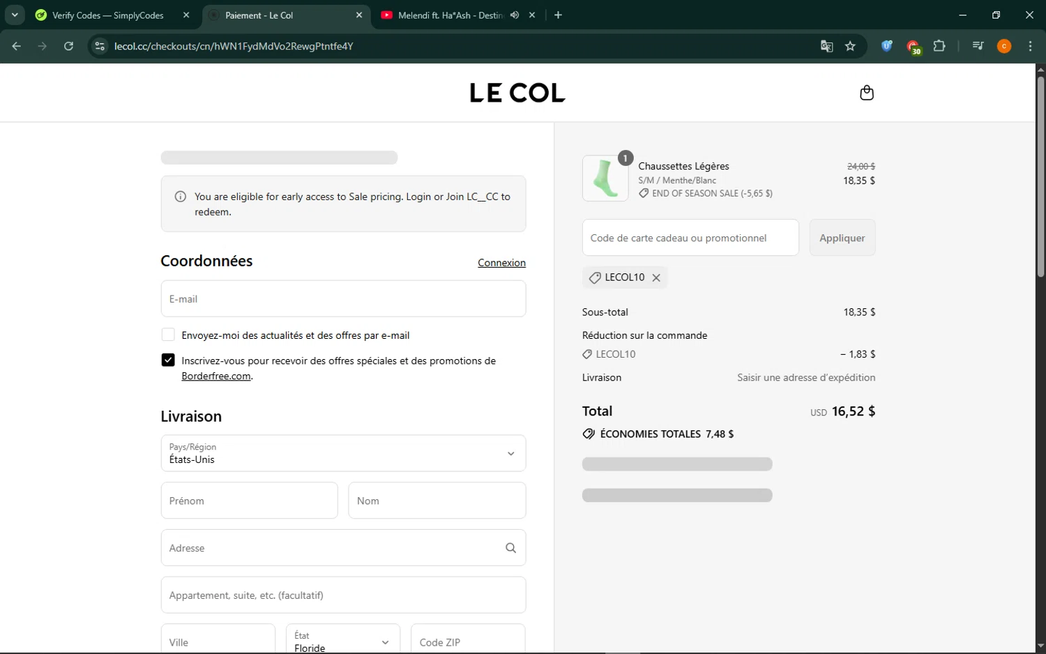Open media control toolbar icon
This screenshot has width=1046, height=654.
978,46
